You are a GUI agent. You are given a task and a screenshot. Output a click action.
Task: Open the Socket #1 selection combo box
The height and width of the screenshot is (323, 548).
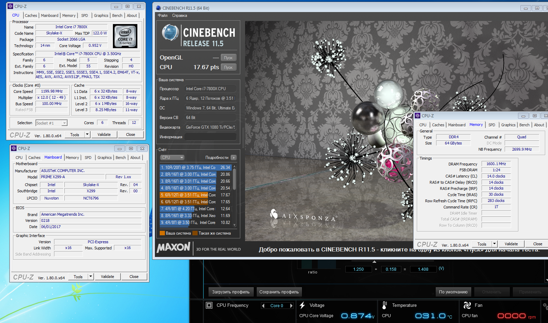point(52,123)
